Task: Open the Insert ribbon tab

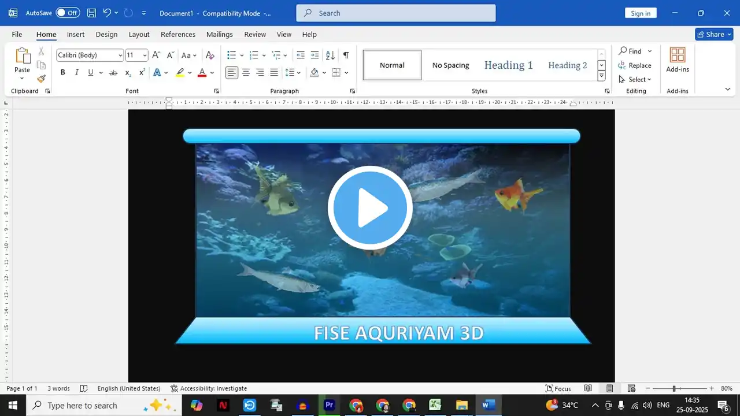Action: [x=76, y=35]
